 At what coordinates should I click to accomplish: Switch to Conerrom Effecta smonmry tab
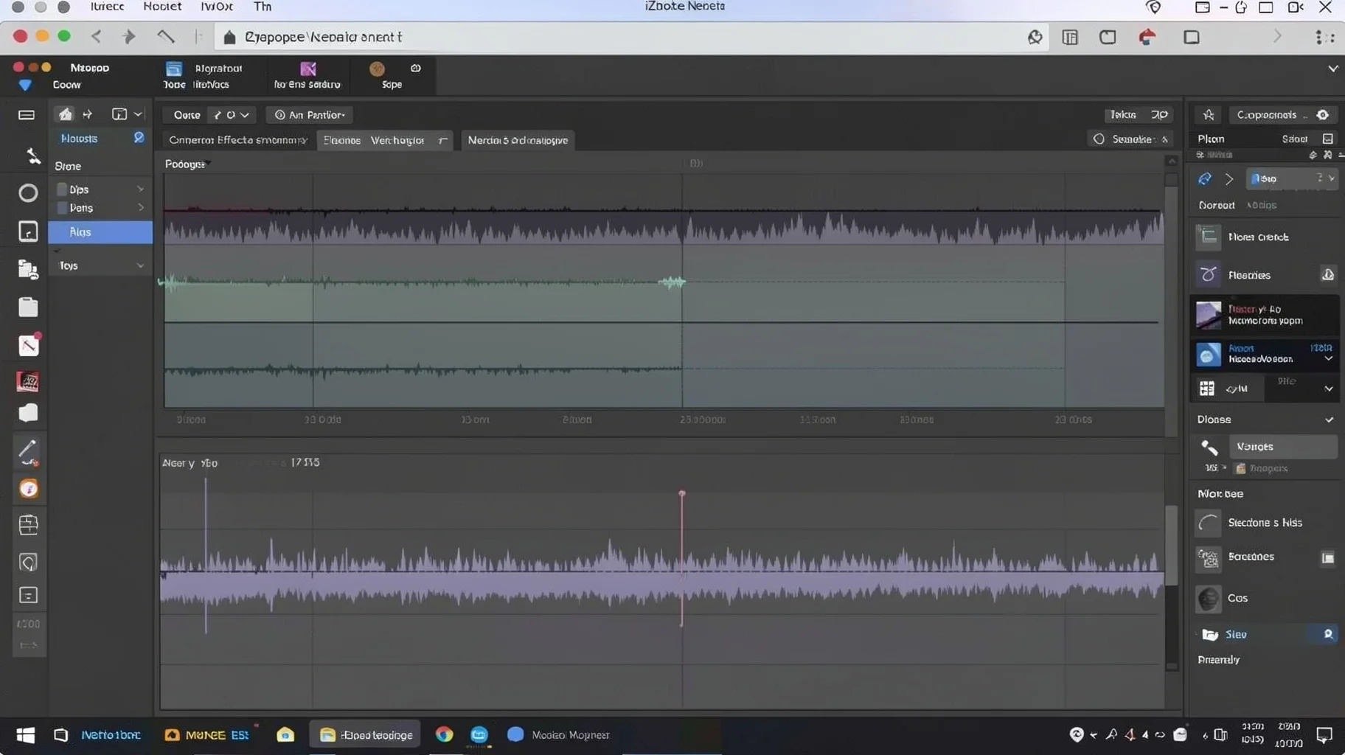(x=238, y=139)
